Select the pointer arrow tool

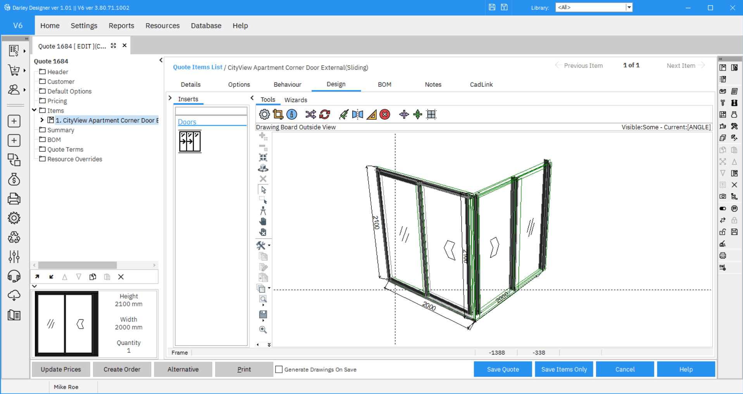[263, 190]
